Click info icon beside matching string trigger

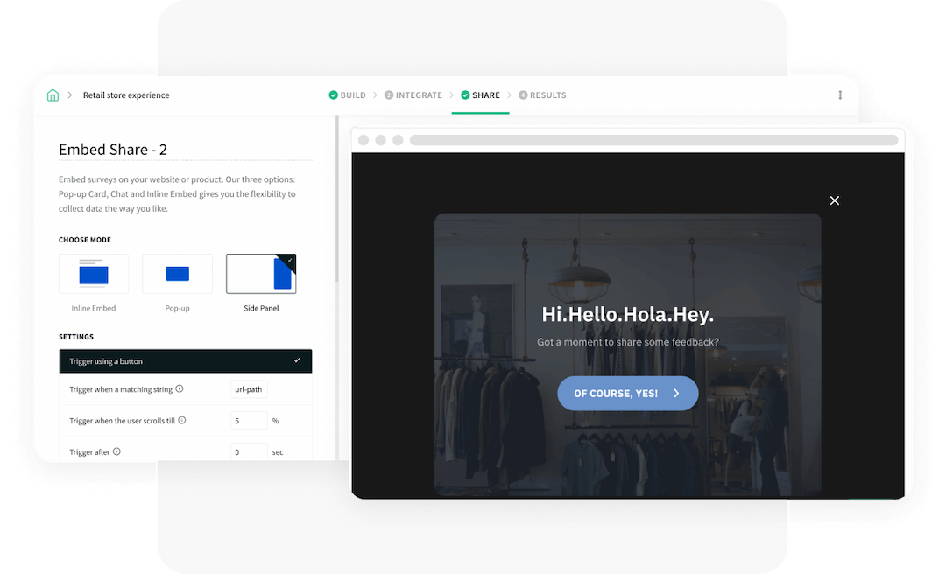180,389
